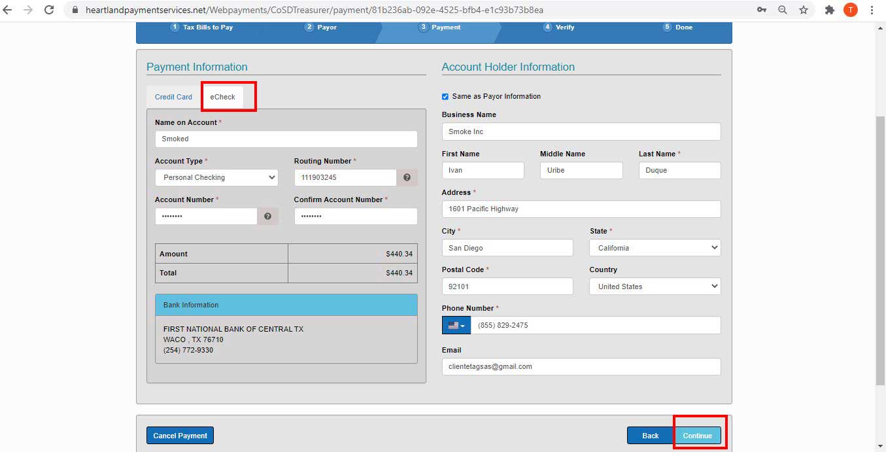Click the padlock site info icon
886x452 pixels.
click(75, 10)
